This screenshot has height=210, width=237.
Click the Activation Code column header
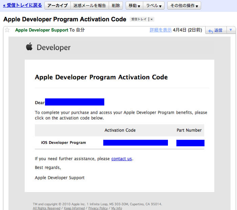pos(120,130)
